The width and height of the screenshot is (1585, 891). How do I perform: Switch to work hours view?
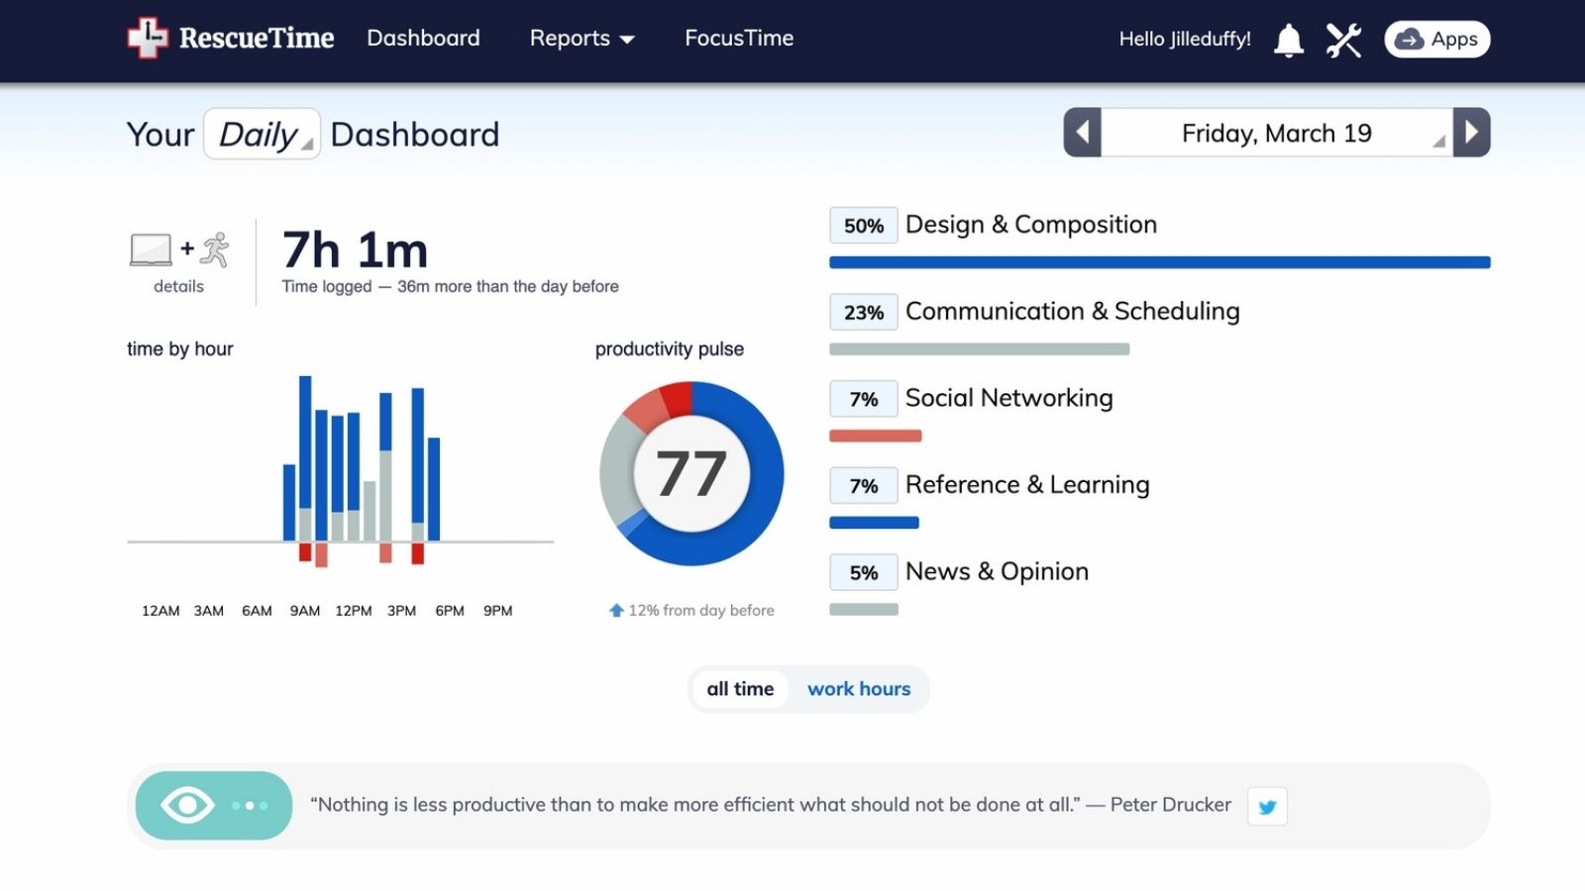point(859,689)
